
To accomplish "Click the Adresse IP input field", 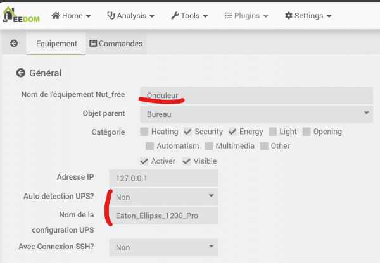I will coord(163,178).
